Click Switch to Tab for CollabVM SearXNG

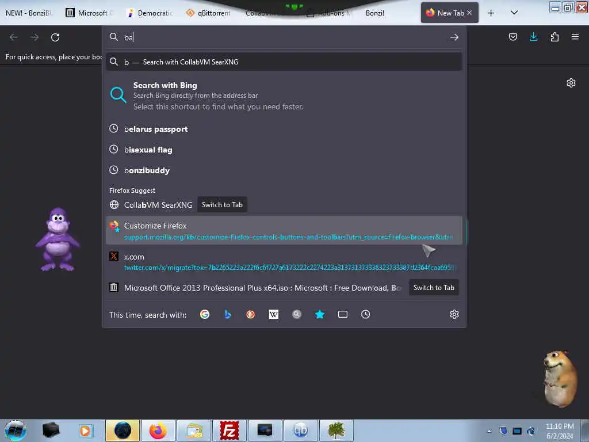222,205
